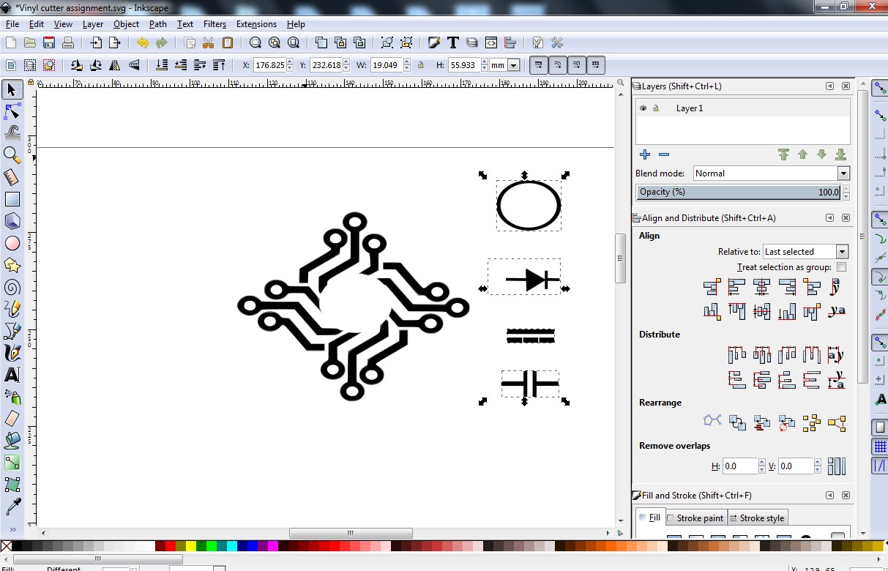Open Text and Font dialog icon
Viewport: 888px width, 571px height.
[x=453, y=43]
